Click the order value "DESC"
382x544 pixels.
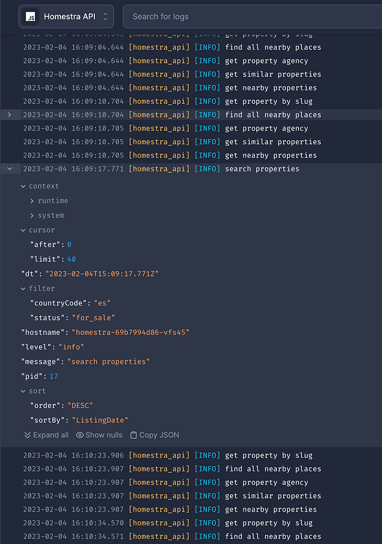80,405
